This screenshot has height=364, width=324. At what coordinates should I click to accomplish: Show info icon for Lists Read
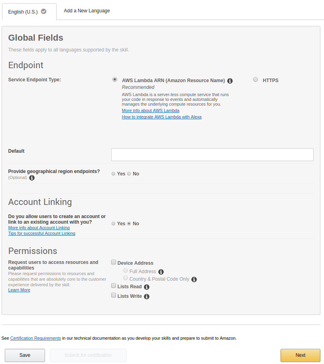tap(147, 287)
